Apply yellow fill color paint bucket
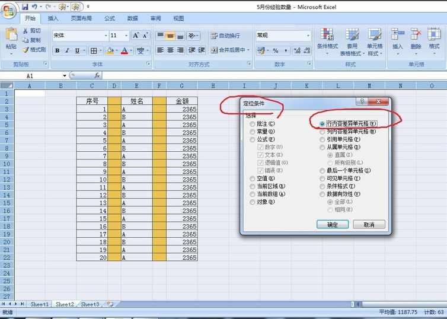447x319 pixels. [x=110, y=51]
